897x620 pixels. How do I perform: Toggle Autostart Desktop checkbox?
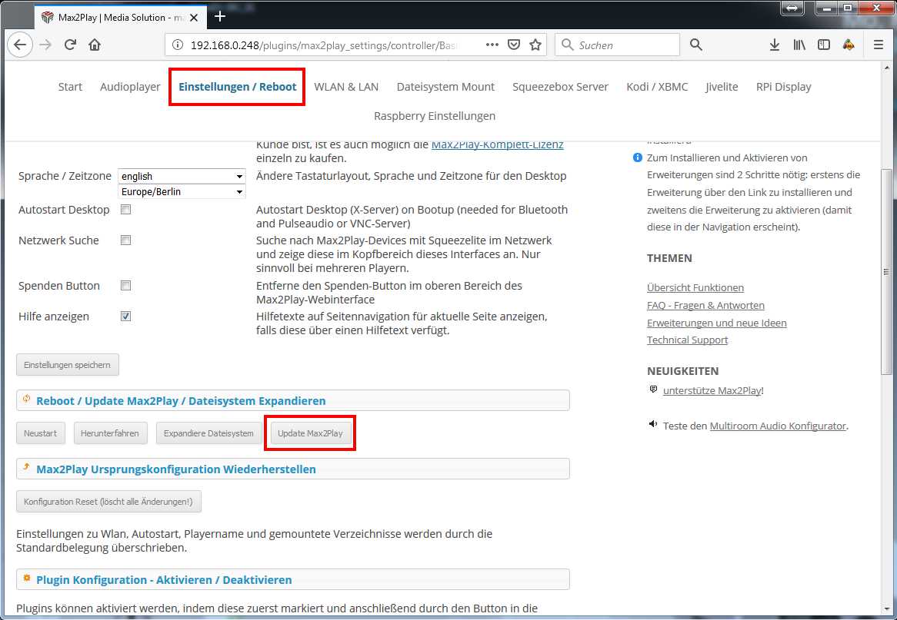126,210
